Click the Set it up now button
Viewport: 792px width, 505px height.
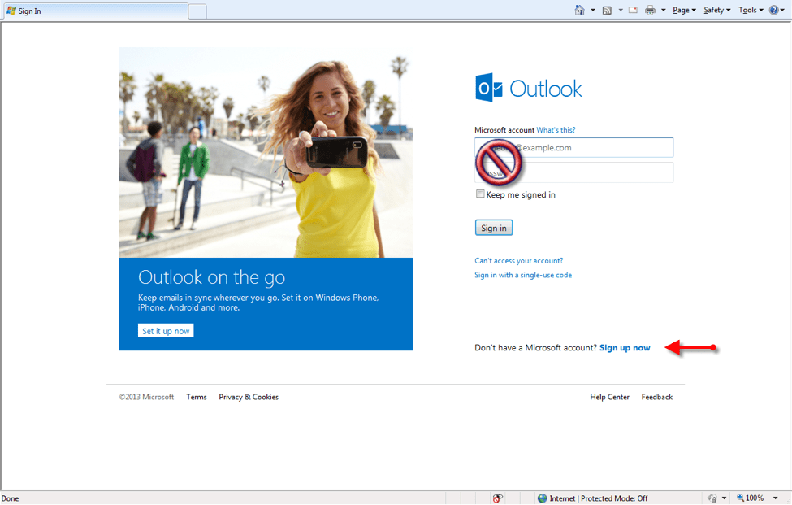click(x=166, y=331)
